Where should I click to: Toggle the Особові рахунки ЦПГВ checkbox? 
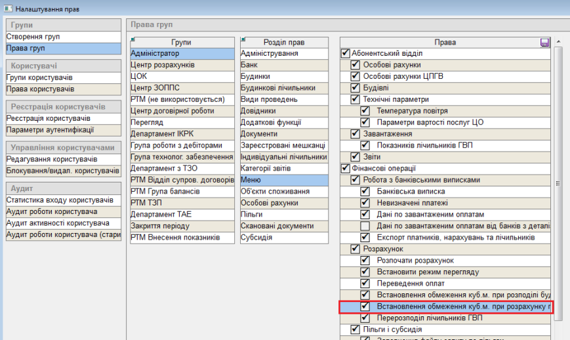click(x=356, y=77)
